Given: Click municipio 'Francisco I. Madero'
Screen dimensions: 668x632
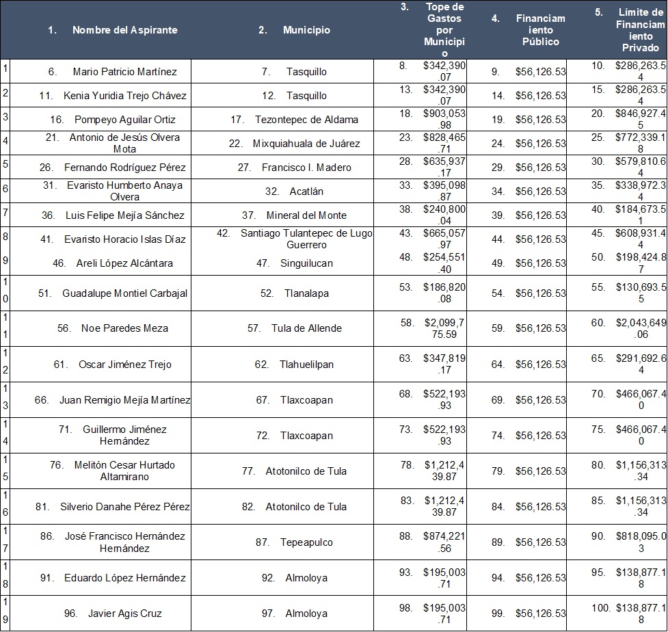Looking at the screenshot, I should click(x=306, y=167).
